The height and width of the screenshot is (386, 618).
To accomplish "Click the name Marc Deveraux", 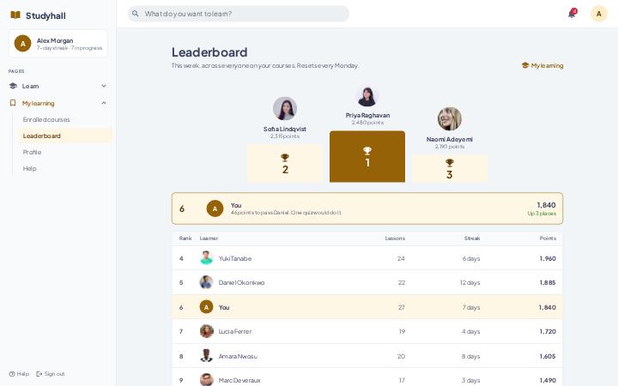I will [x=239, y=381].
